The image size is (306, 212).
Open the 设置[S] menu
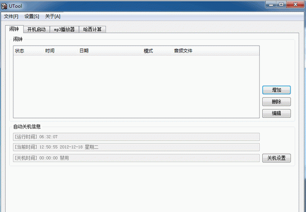click(32, 16)
